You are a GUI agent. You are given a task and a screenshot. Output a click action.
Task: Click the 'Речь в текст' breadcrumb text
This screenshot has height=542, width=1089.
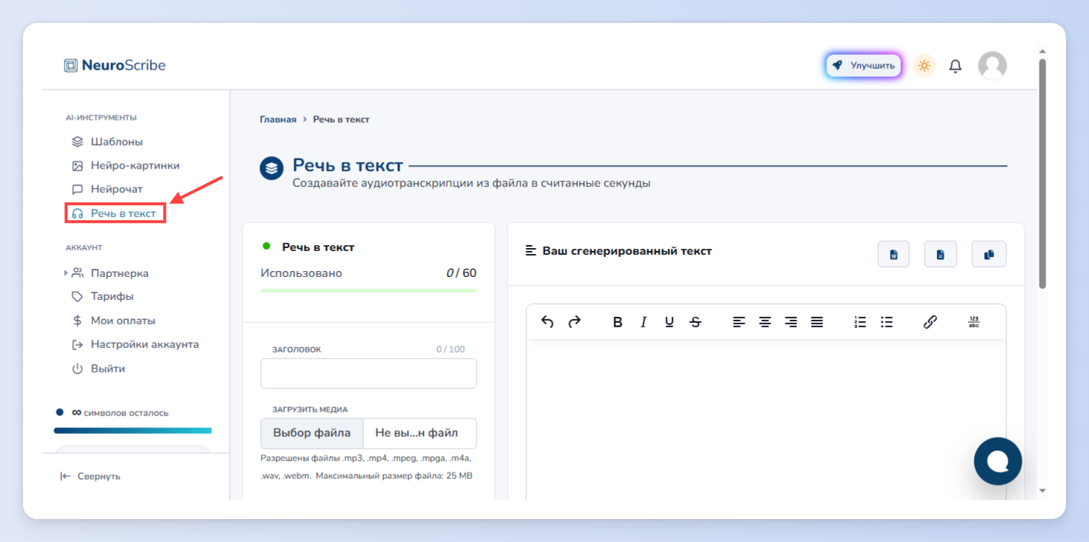341,119
